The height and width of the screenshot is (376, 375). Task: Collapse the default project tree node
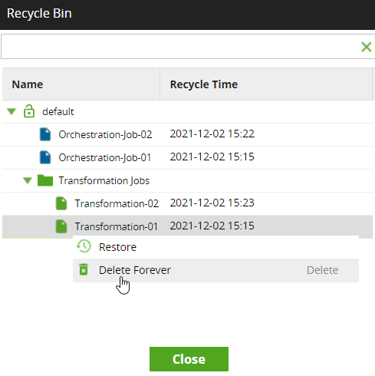pos(12,111)
